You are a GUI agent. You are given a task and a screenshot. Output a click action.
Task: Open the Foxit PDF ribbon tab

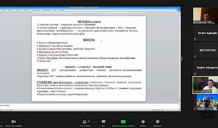coord(61,10)
